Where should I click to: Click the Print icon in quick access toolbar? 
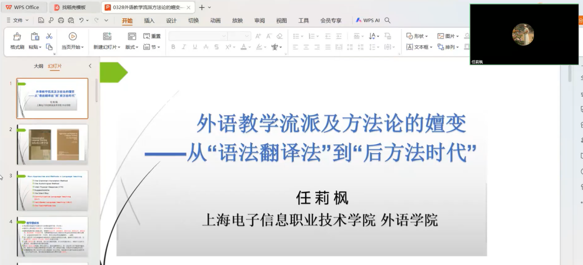pyautogui.click(x=61, y=20)
